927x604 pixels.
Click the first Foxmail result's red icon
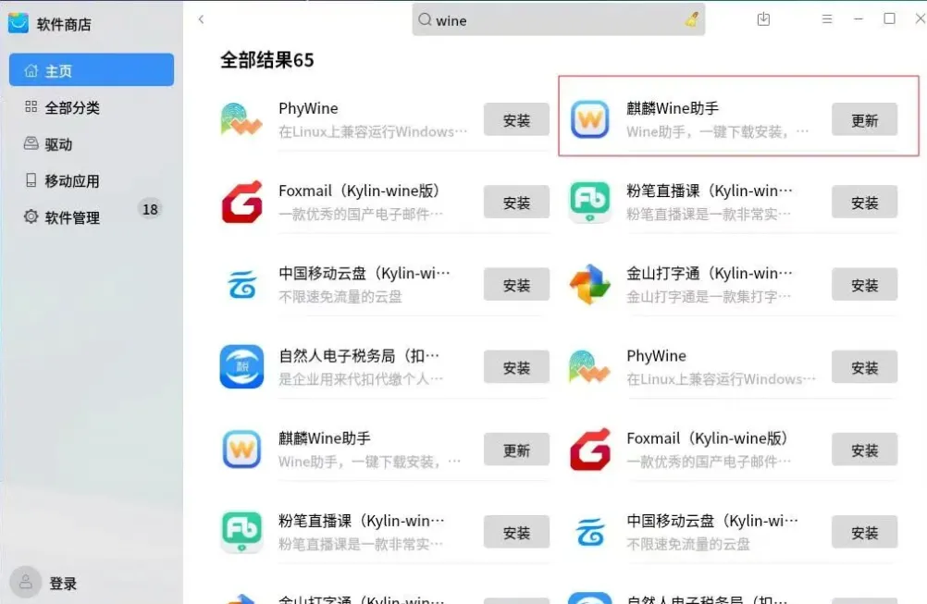pyautogui.click(x=241, y=203)
